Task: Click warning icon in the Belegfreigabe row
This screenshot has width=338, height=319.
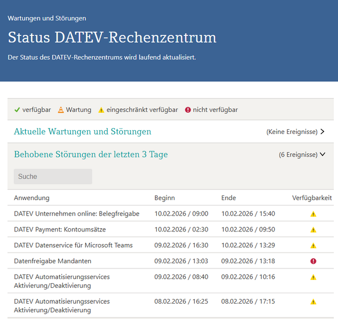Action: point(313,214)
